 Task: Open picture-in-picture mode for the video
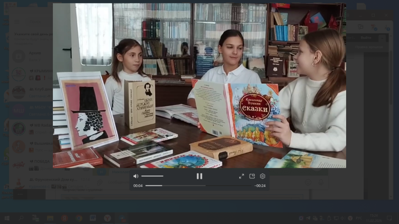click(252, 176)
